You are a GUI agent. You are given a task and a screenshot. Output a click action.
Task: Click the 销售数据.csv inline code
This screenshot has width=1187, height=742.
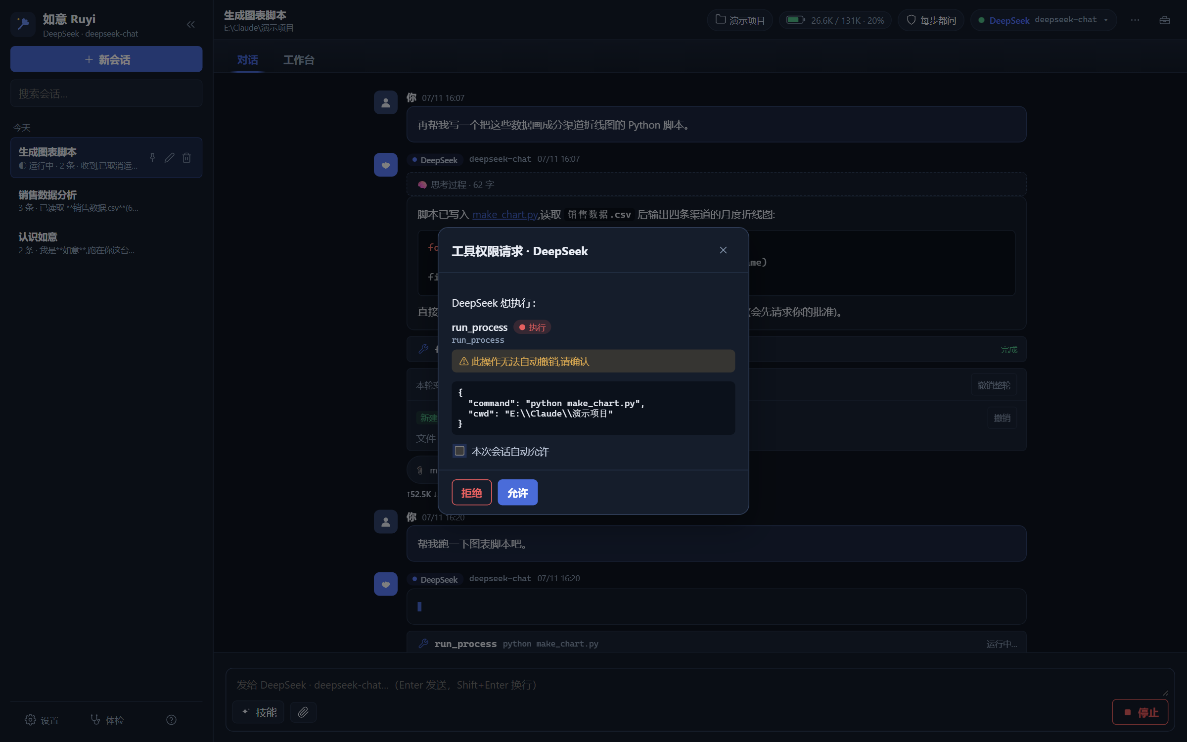click(599, 214)
